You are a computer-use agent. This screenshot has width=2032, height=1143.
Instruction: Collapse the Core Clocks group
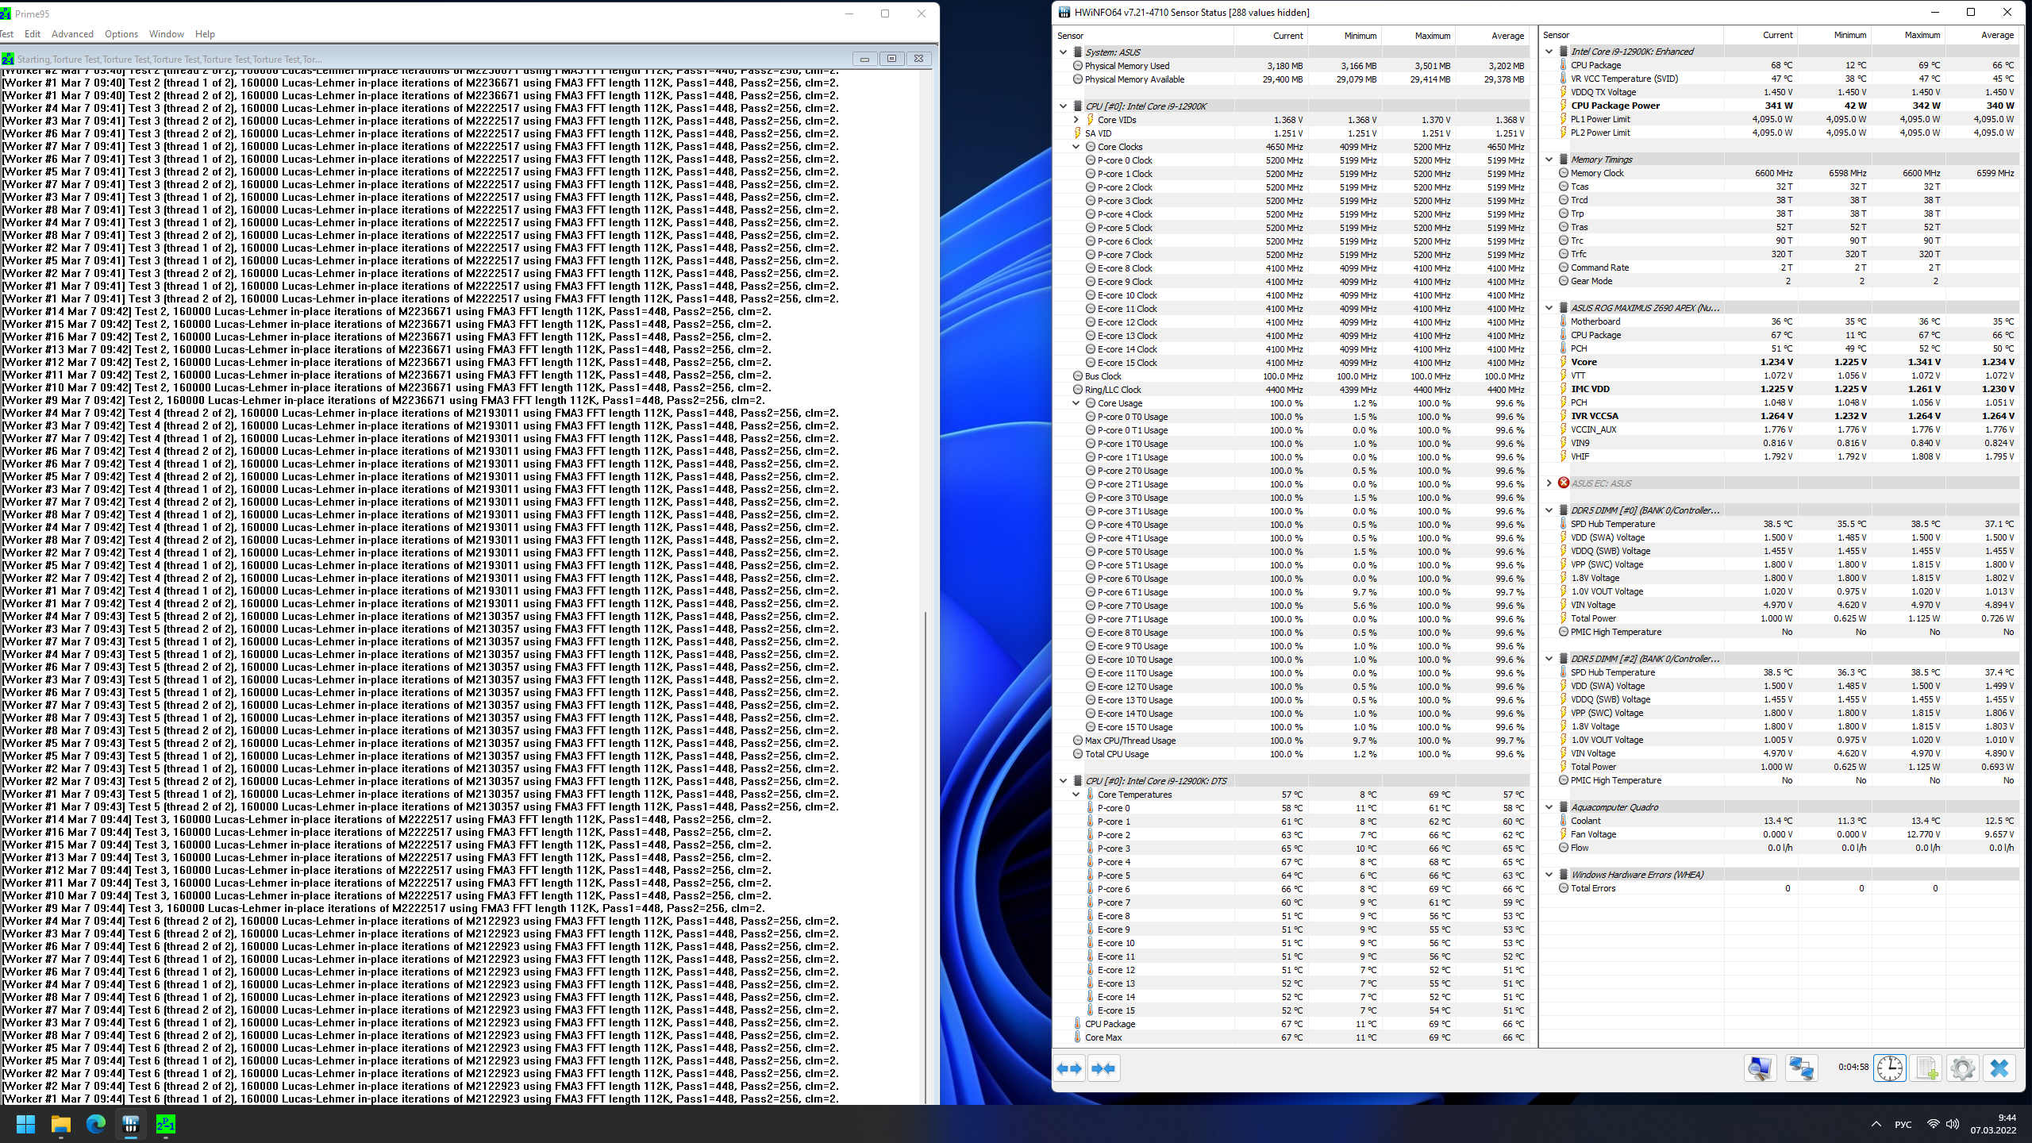click(x=1076, y=147)
